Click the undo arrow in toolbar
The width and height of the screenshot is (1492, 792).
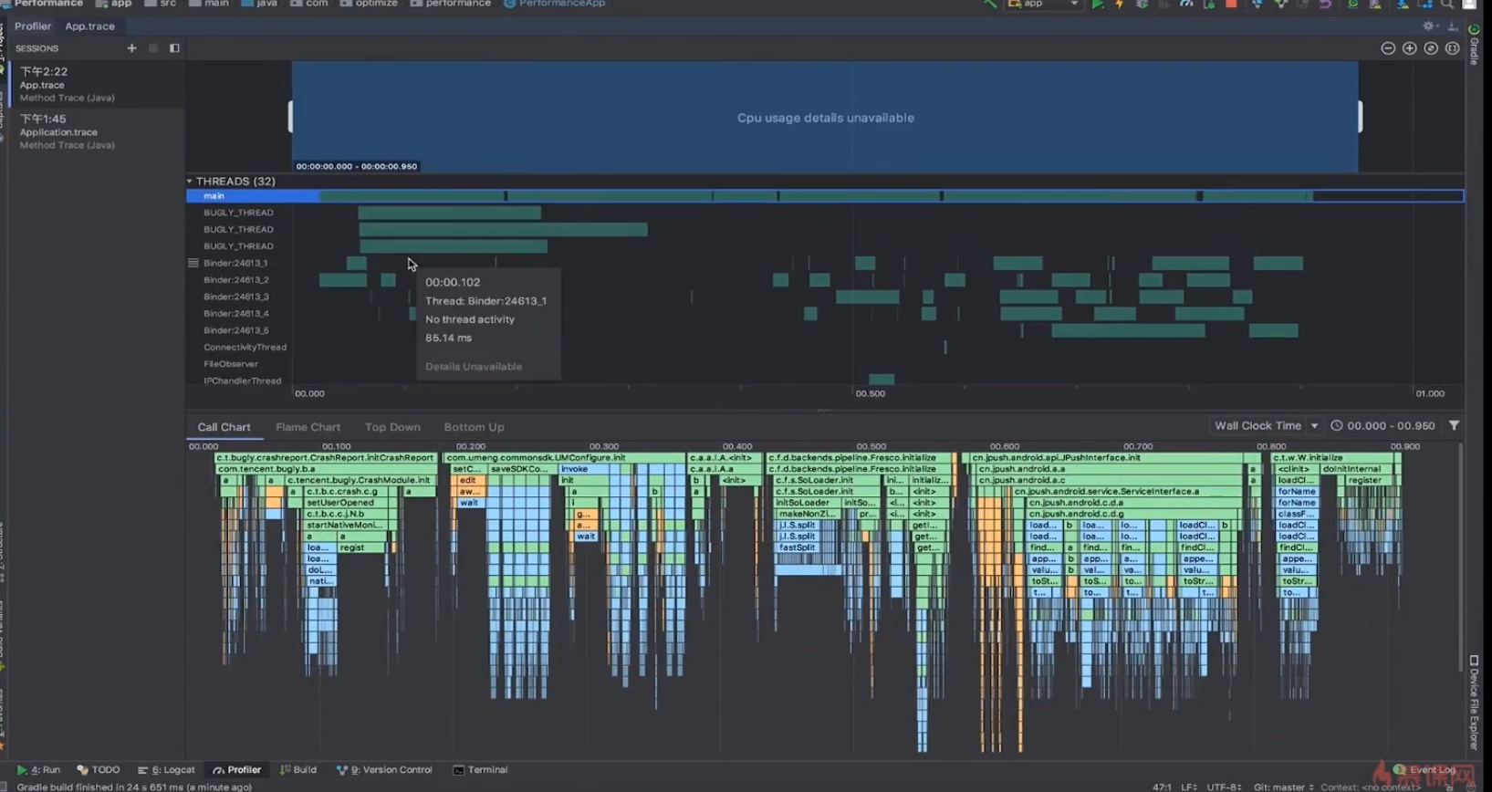click(x=1325, y=5)
